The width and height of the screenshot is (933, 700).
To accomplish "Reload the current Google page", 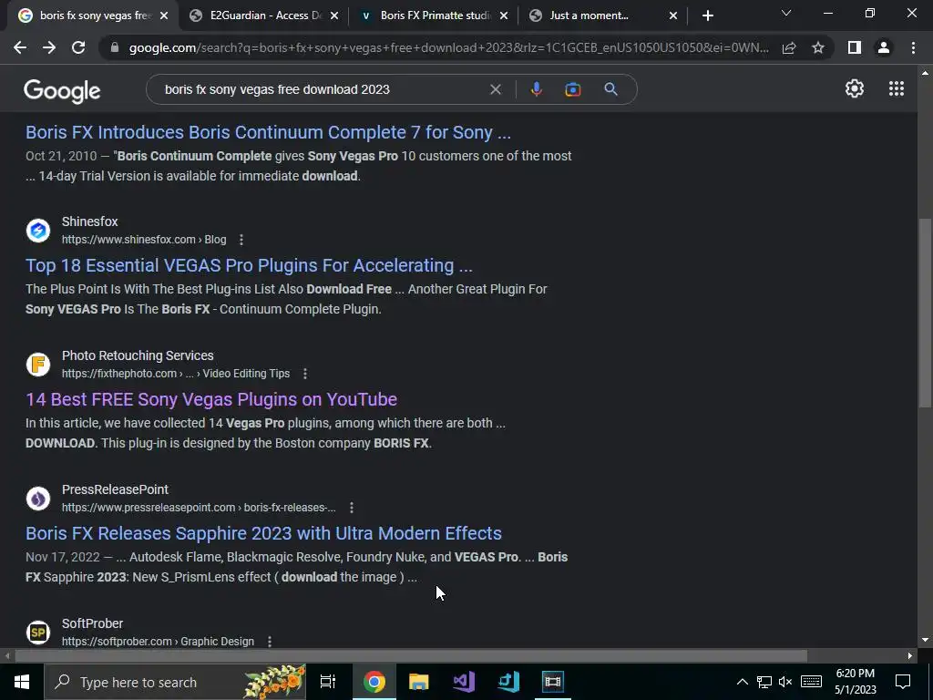I will coord(78,47).
